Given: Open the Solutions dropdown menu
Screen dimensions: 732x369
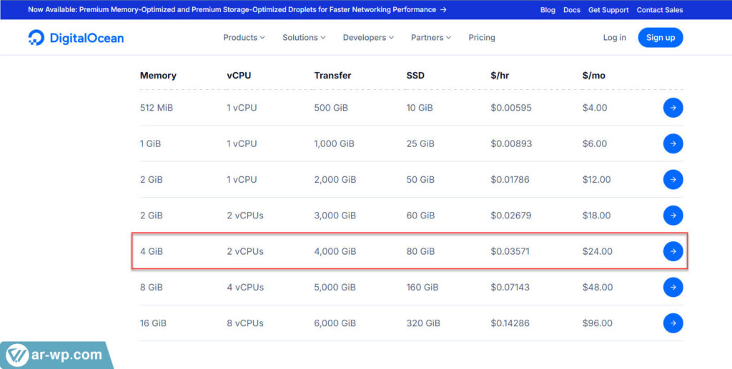Looking at the screenshot, I should pos(304,38).
